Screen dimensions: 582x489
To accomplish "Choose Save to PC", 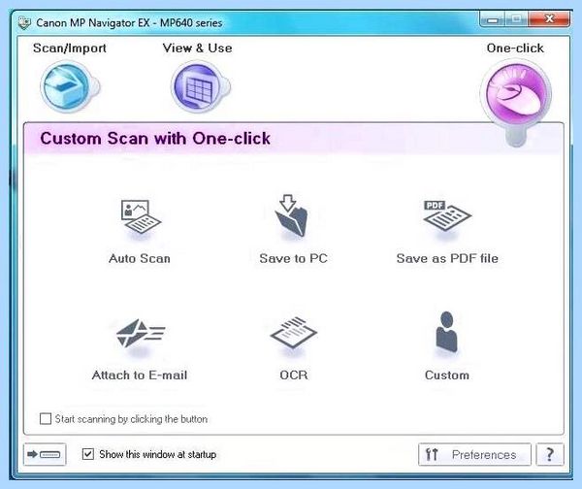I will (x=293, y=229).
